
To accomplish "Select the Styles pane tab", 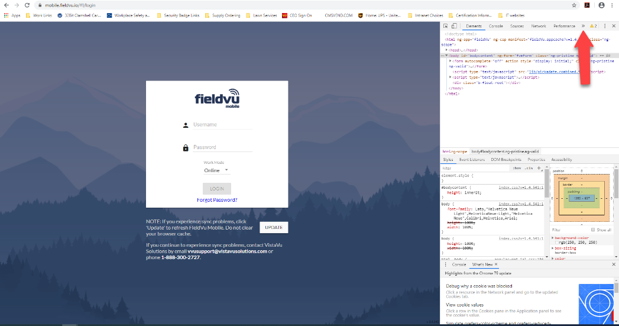I will (448, 160).
